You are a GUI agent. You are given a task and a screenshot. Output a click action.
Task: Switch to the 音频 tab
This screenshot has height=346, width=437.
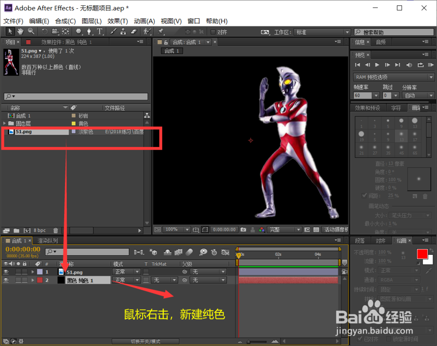click(381, 42)
